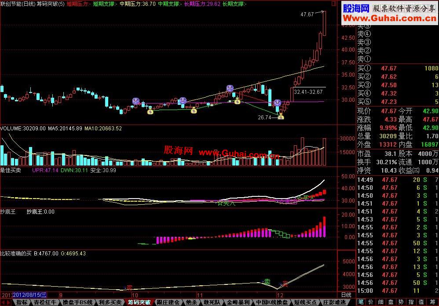This screenshot has width=439, height=306.
Task: Click the 现价 47.67 current price
Action: pos(389,111)
